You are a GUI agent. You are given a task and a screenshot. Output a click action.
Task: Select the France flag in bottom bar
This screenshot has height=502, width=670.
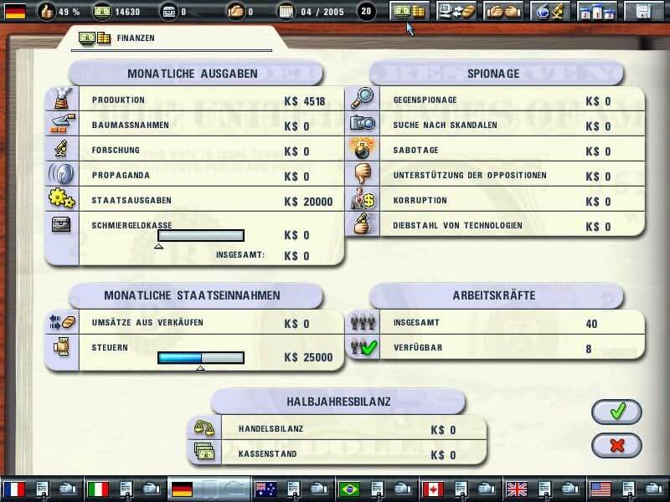pyautogui.click(x=14, y=489)
